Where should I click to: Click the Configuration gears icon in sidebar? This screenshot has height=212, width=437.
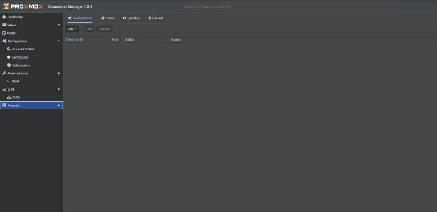click(x=4, y=41)
